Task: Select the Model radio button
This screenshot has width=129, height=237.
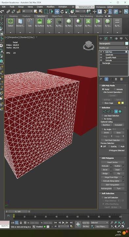Action: tap(103, 89)
